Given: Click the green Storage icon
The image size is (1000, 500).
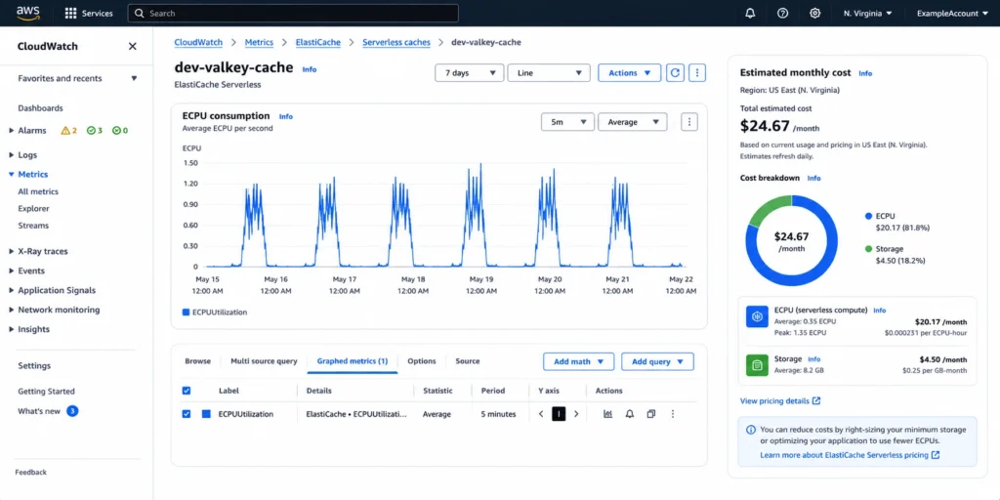Looking at the screenshot, I should [x=757, y=365].
